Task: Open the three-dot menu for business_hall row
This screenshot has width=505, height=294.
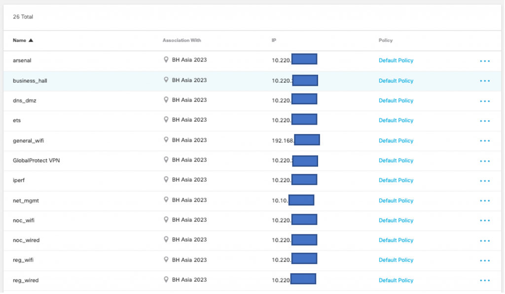Action: coord(485,81)
